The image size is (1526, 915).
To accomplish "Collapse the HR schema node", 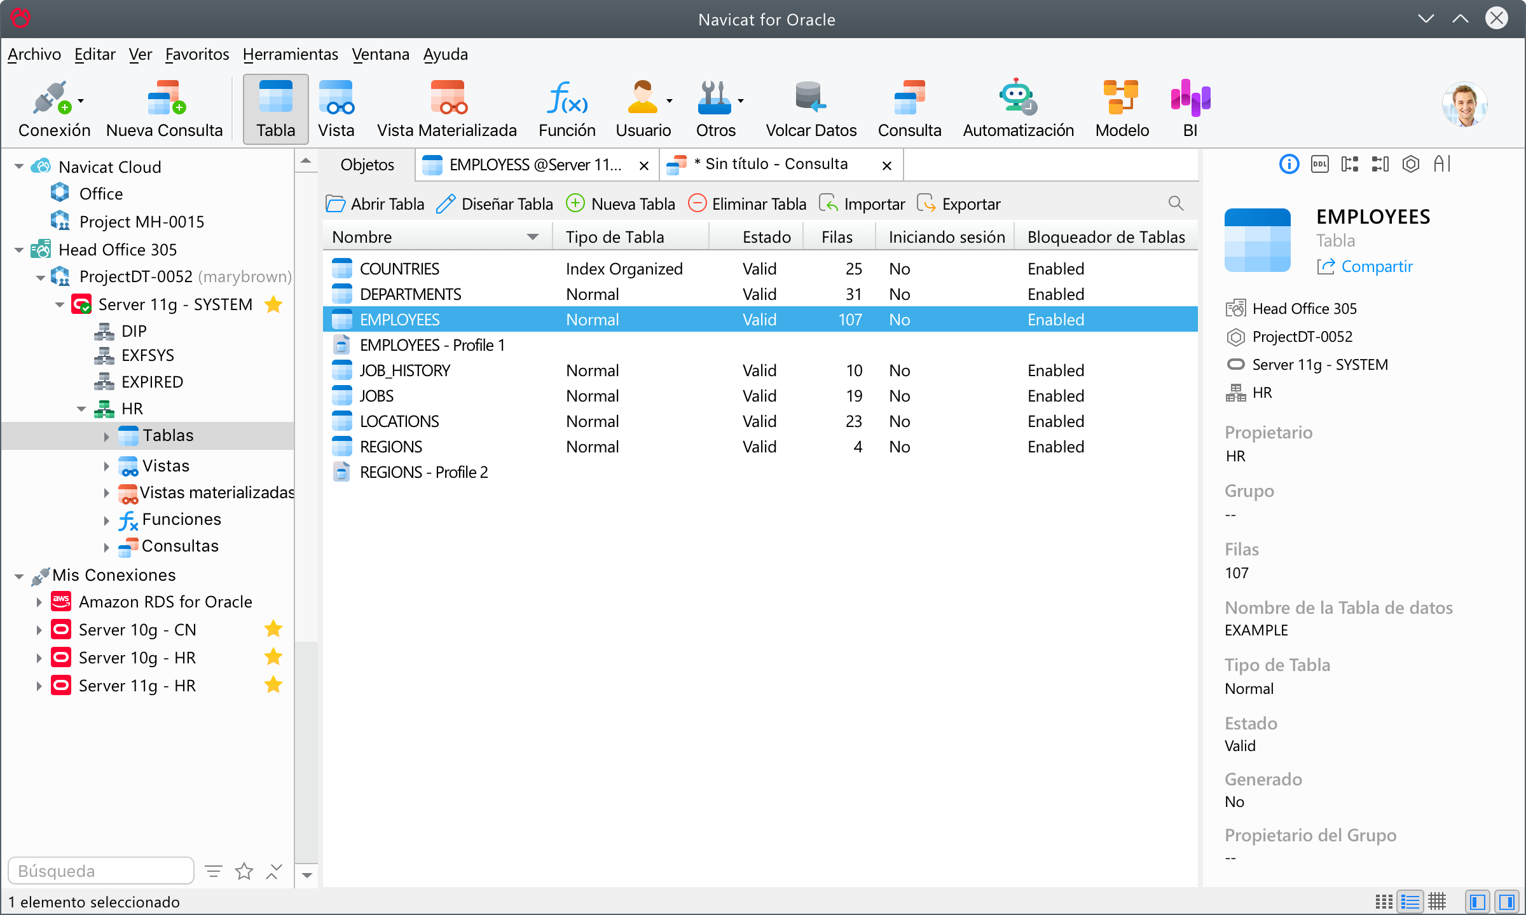I will 81,409.
